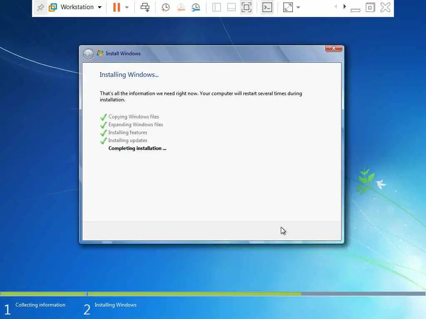Screen dimensions: 426x319
Task: Click the stretch guest display icon
Action: (288, 7)
